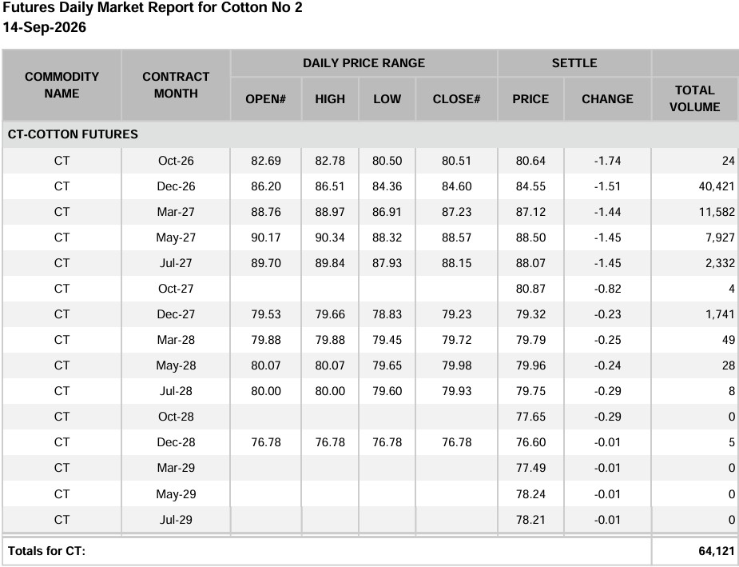Select the settle PRICE column header
This screenshot has width=739, height=567.
[530, 99]
